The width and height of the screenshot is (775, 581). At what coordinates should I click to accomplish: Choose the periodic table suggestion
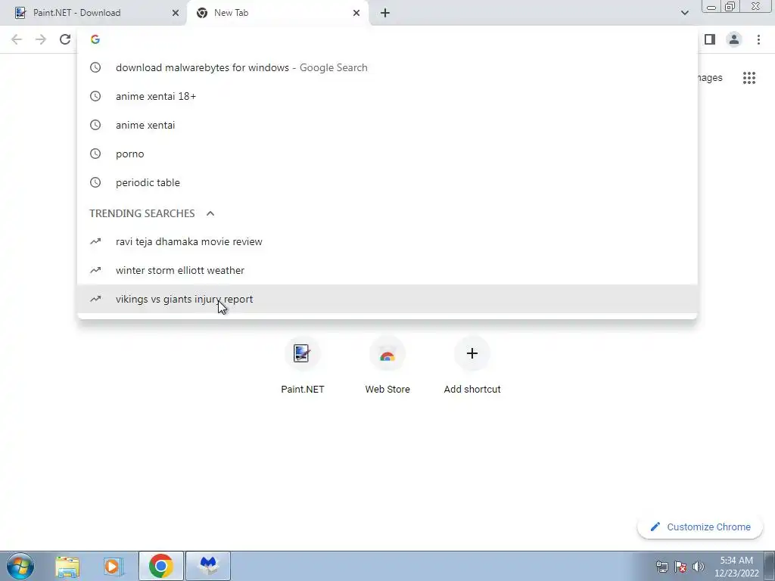[x=387, y=183]
